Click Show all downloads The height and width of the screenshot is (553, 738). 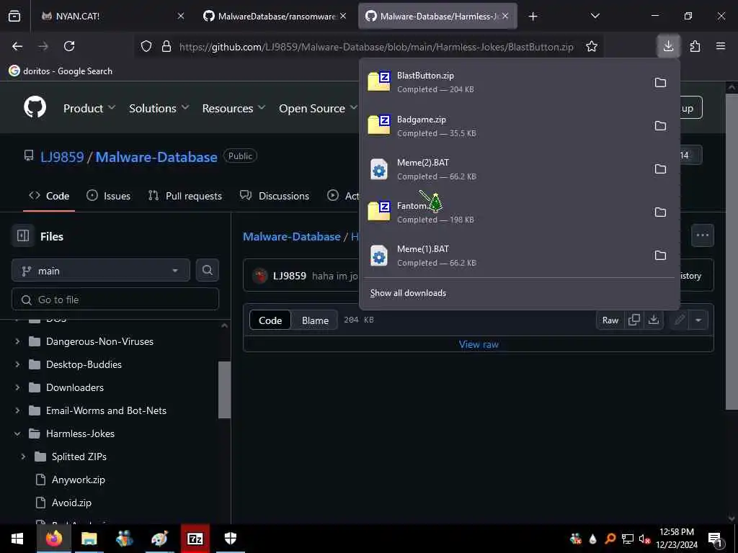408,293
